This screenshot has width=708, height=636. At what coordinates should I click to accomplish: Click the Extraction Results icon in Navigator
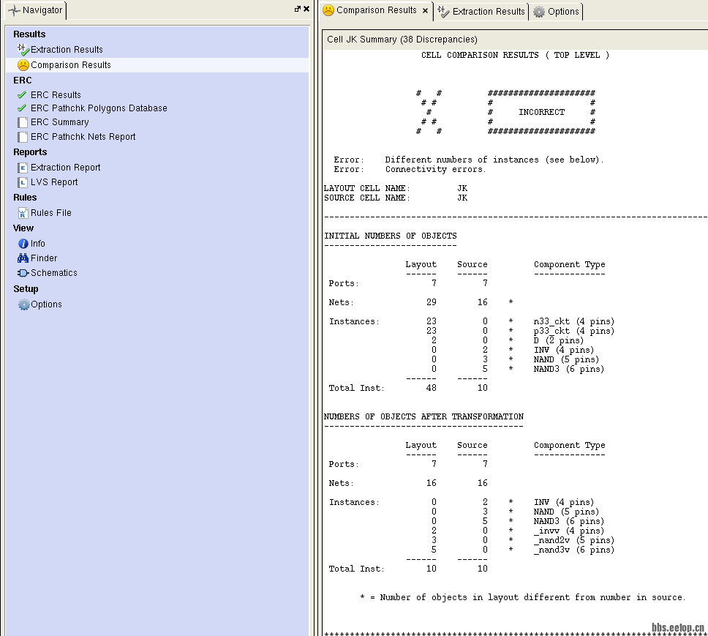(x=23, y=49)
